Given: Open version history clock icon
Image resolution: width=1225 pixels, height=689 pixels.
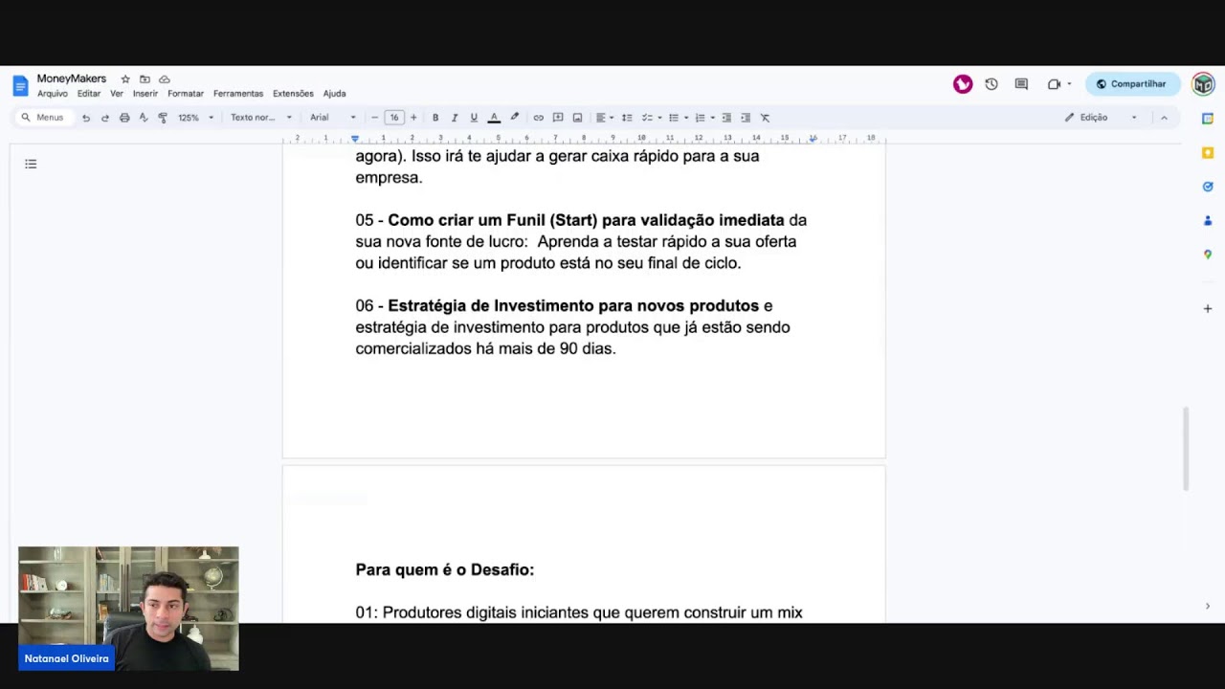Looking at the screenshot, I should pyautogui.click(x=991, y=84).
